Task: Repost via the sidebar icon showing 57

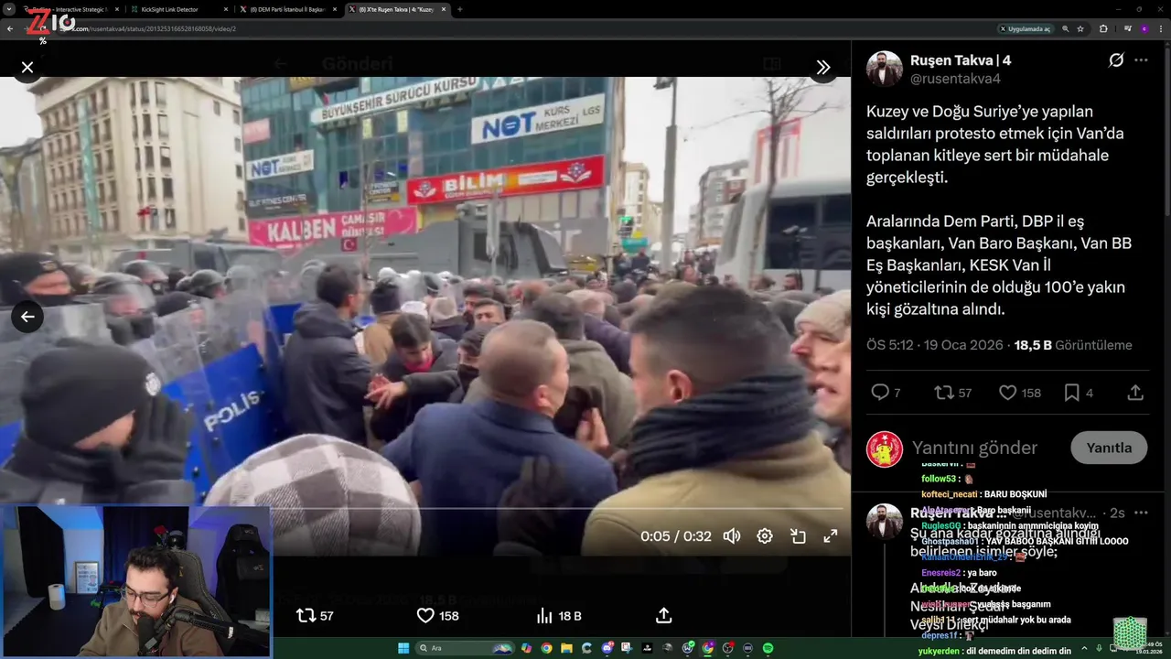Action: click(952, 393)
